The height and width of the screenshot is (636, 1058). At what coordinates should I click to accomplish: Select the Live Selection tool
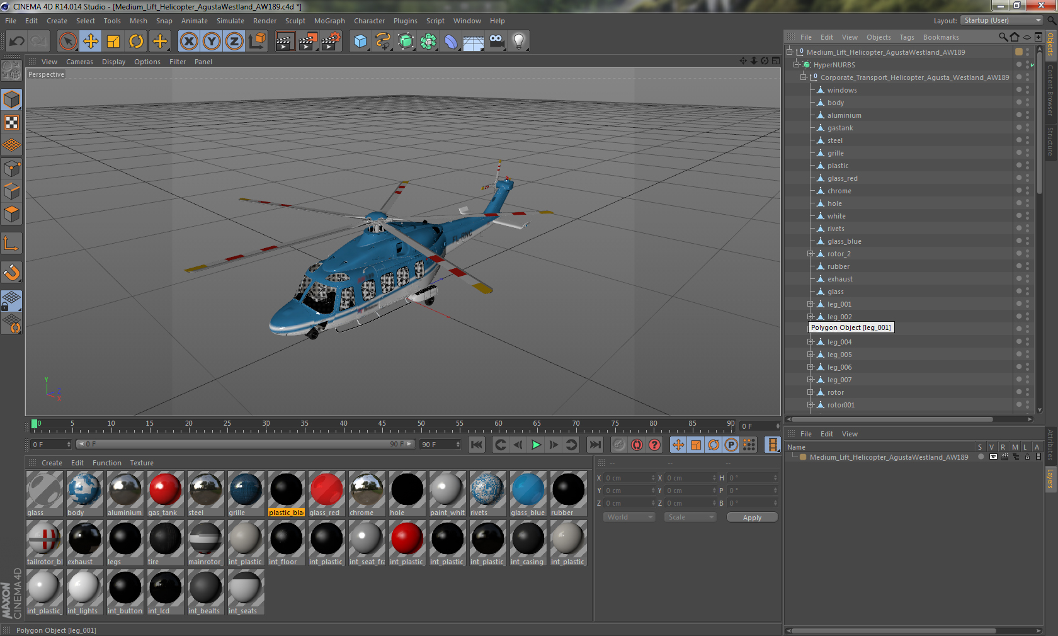(68, 42)
